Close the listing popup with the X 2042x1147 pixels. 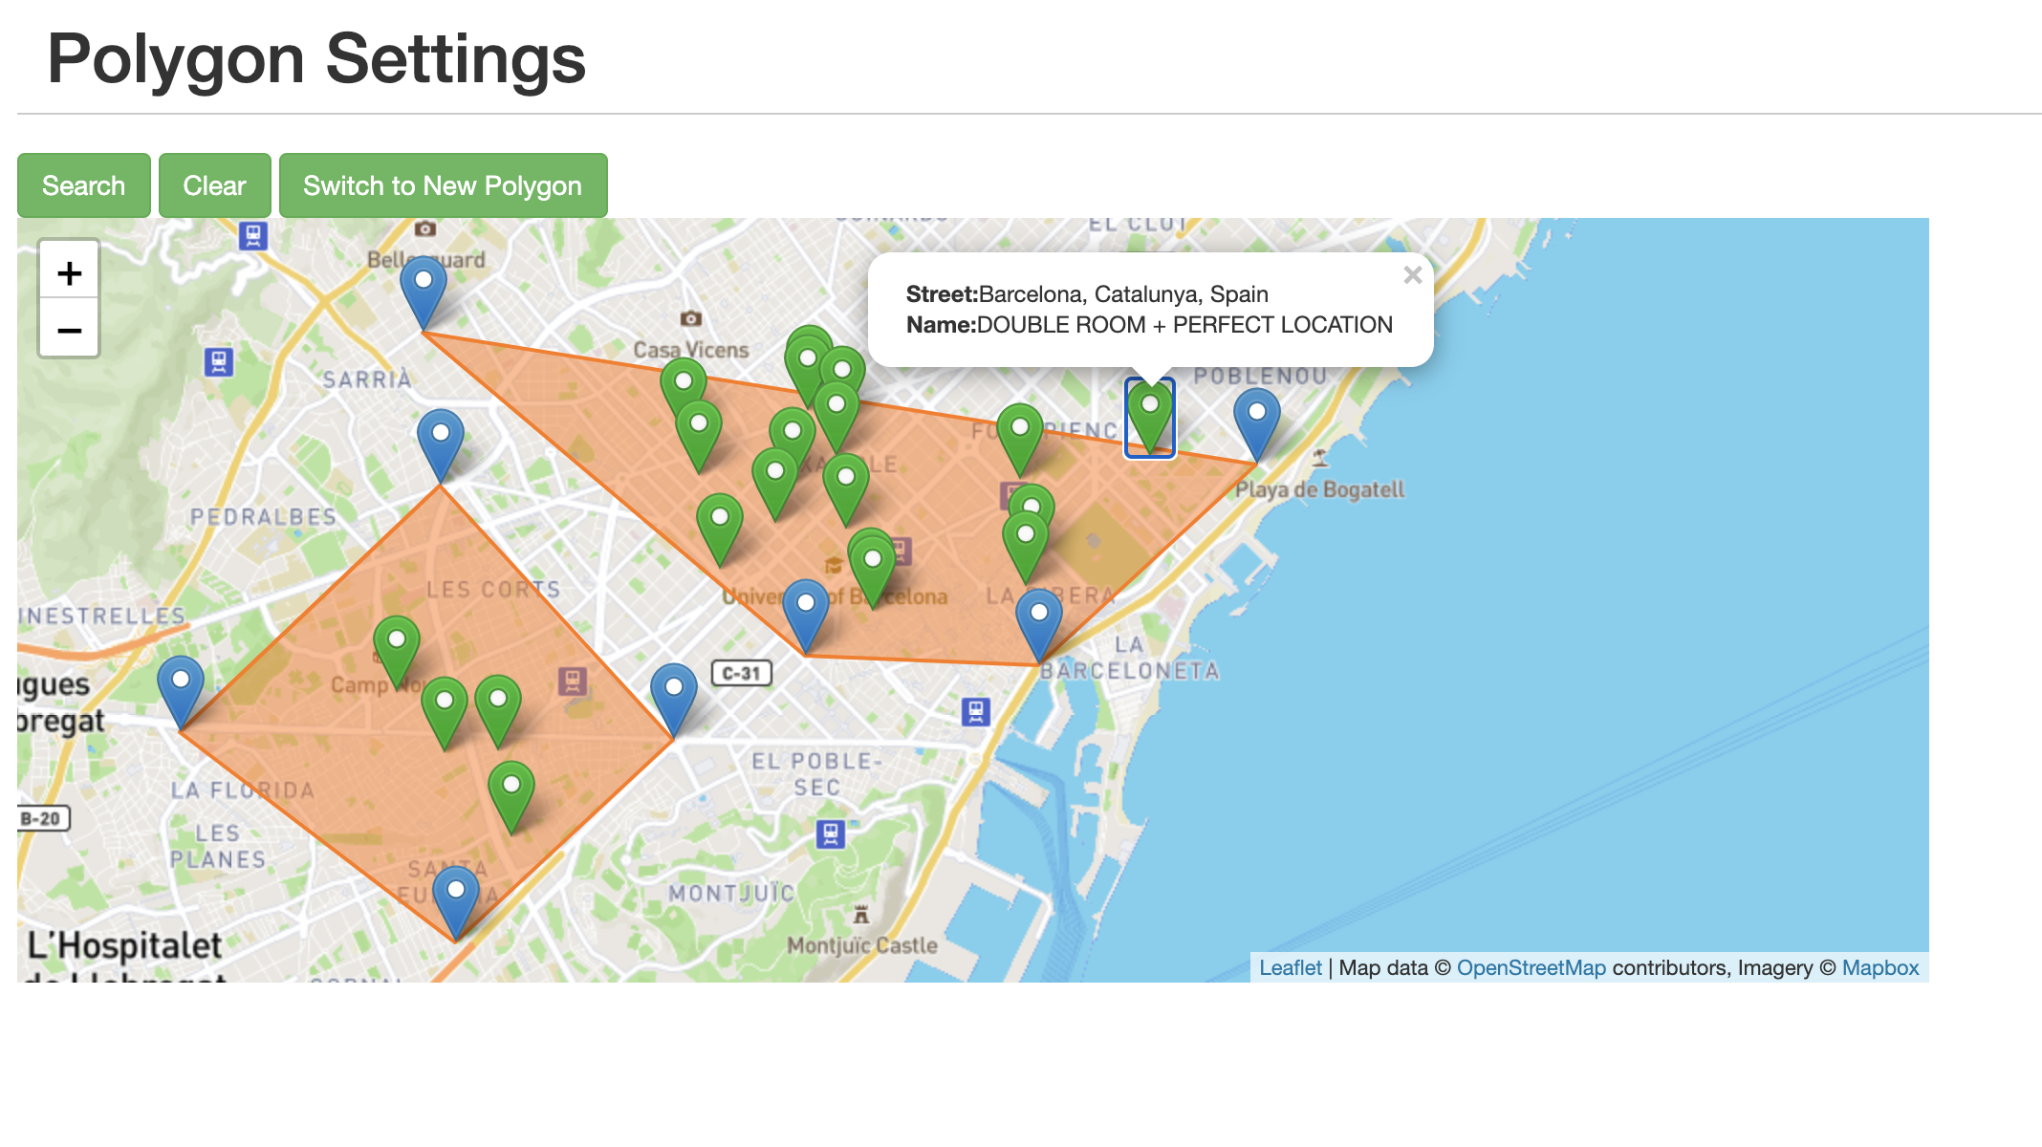(1412, 275)
